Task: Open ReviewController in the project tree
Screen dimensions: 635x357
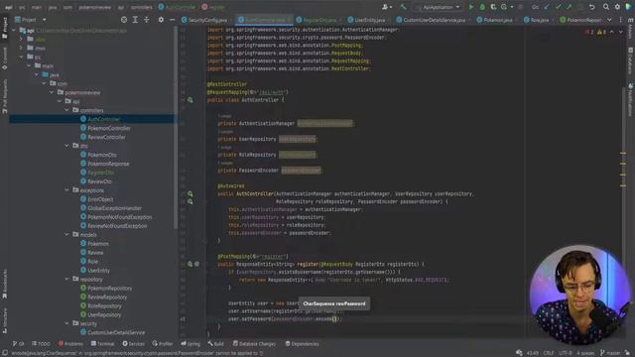Action: click(x=106, y=137)
